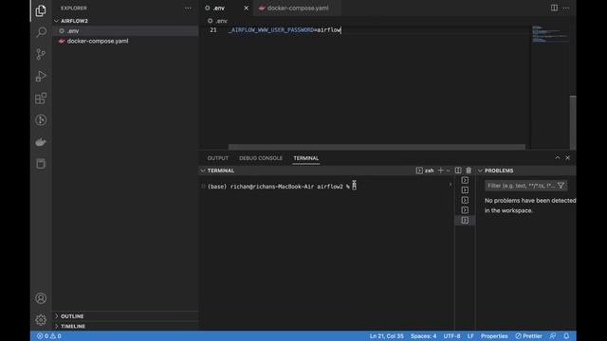Change language mode Properties
607x341 pixels.
[494, 336]
